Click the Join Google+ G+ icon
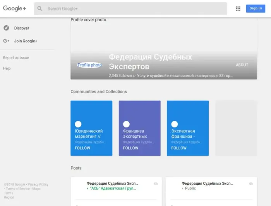The height and width of the screenshot is (206, 271). (x=6, y=41)
